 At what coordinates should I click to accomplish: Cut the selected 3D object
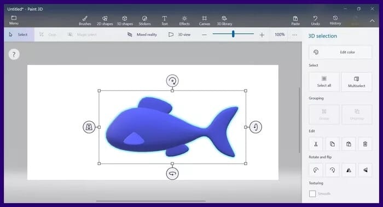[x=316, y=144]
